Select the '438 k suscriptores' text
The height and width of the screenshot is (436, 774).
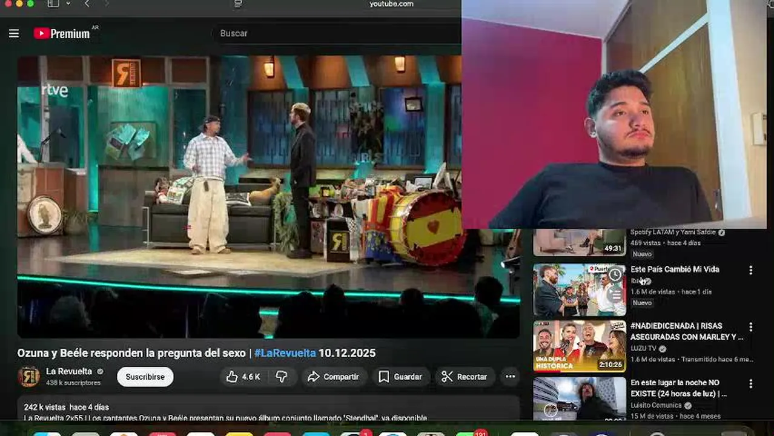73,383
